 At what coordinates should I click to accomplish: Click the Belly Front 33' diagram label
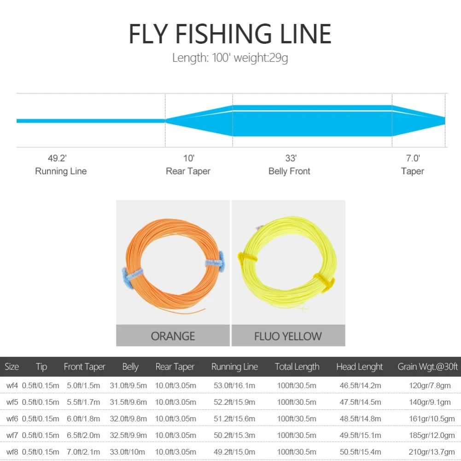pyautogui.click(x=290, y=165)
